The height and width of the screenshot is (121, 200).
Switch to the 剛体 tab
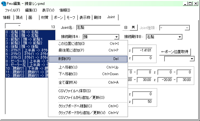tap(98, 17)
